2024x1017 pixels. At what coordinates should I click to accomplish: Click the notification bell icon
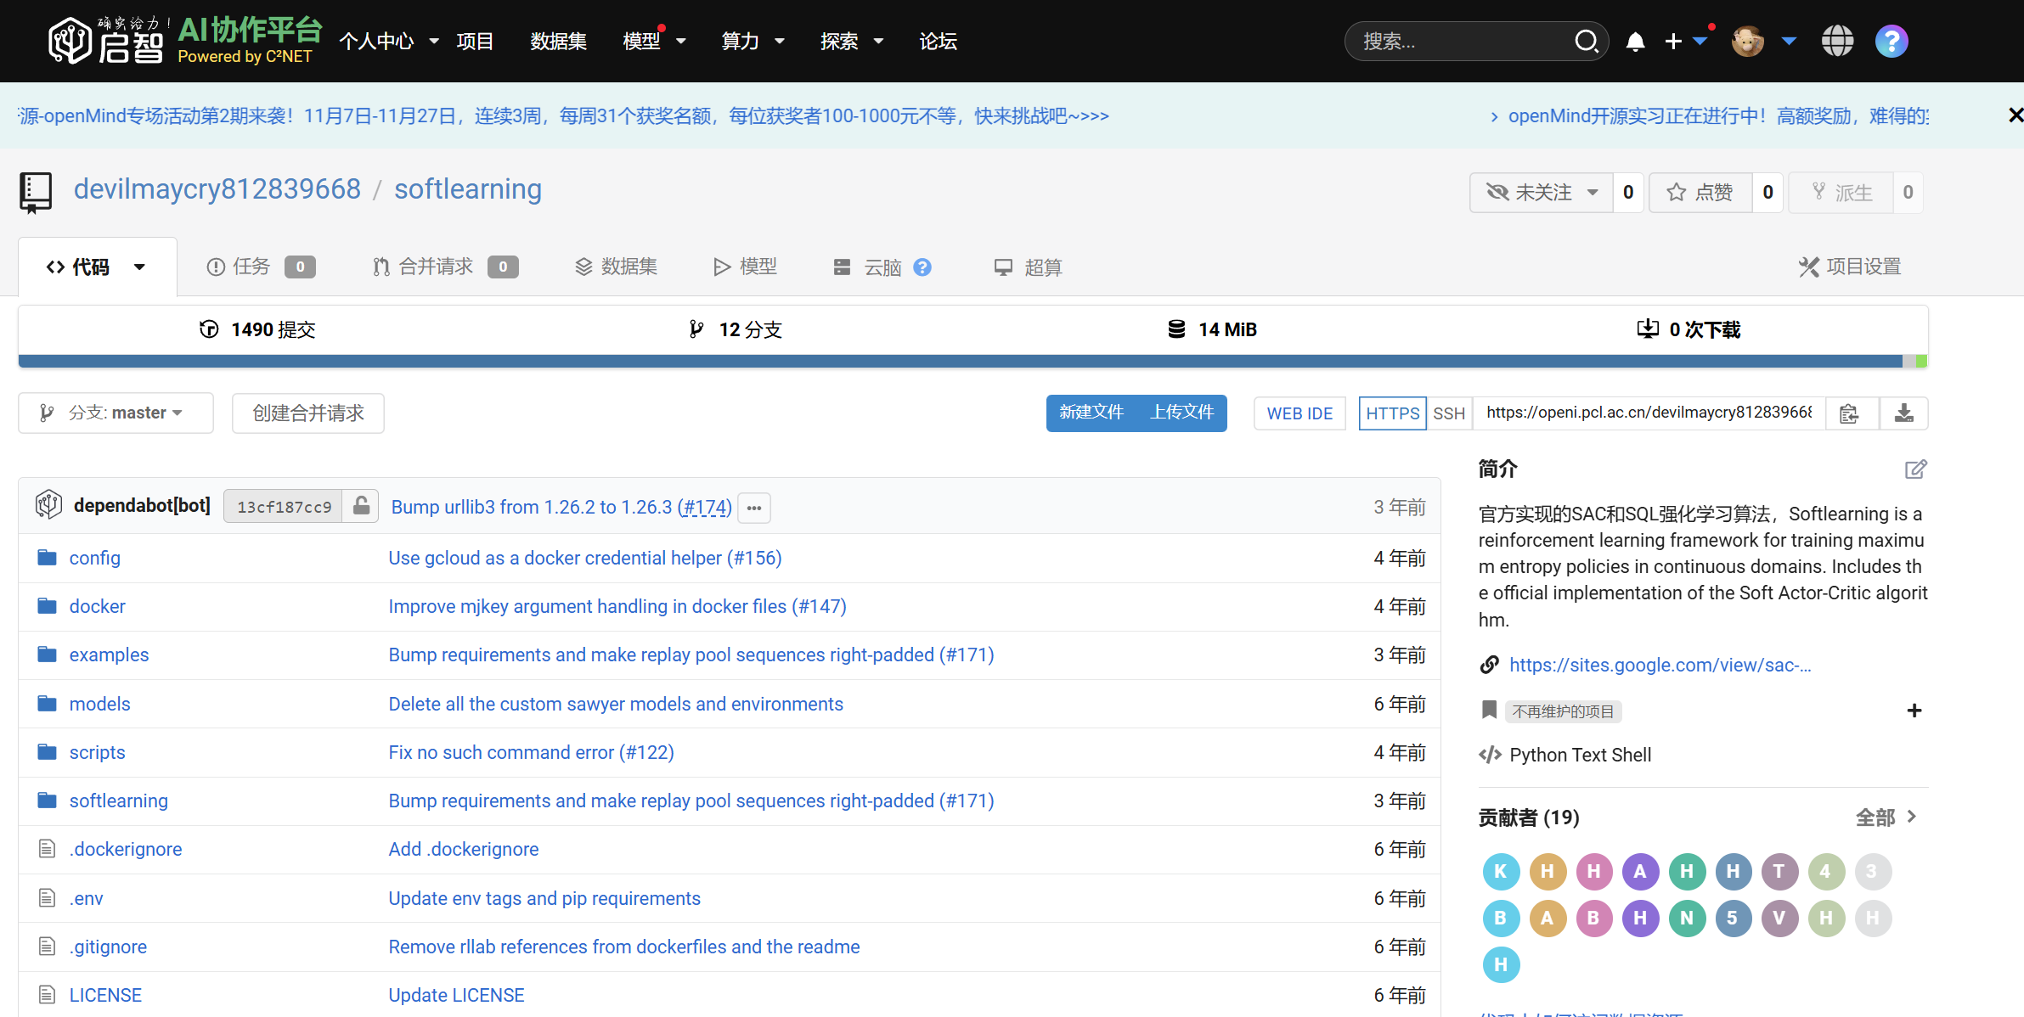(x=1635, y=42)
